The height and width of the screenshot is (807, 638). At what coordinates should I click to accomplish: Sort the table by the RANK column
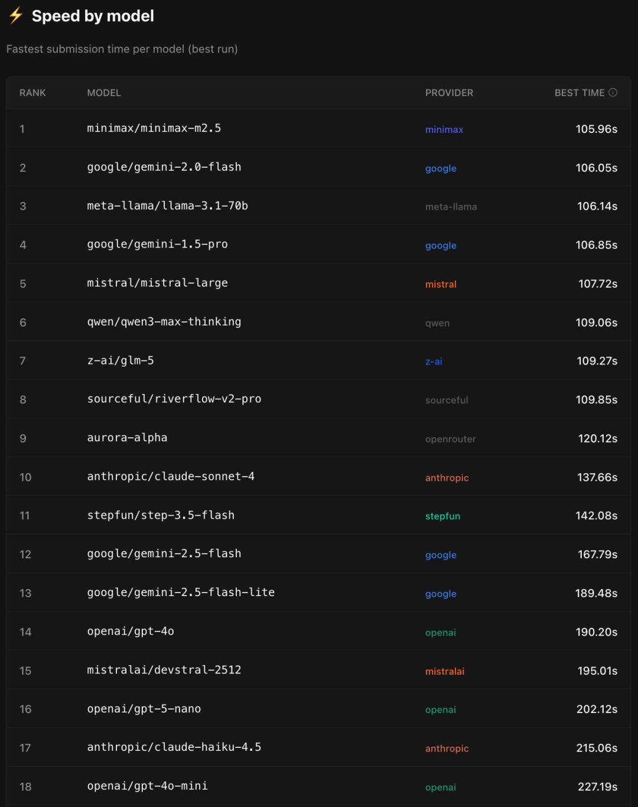click(32, 93)
